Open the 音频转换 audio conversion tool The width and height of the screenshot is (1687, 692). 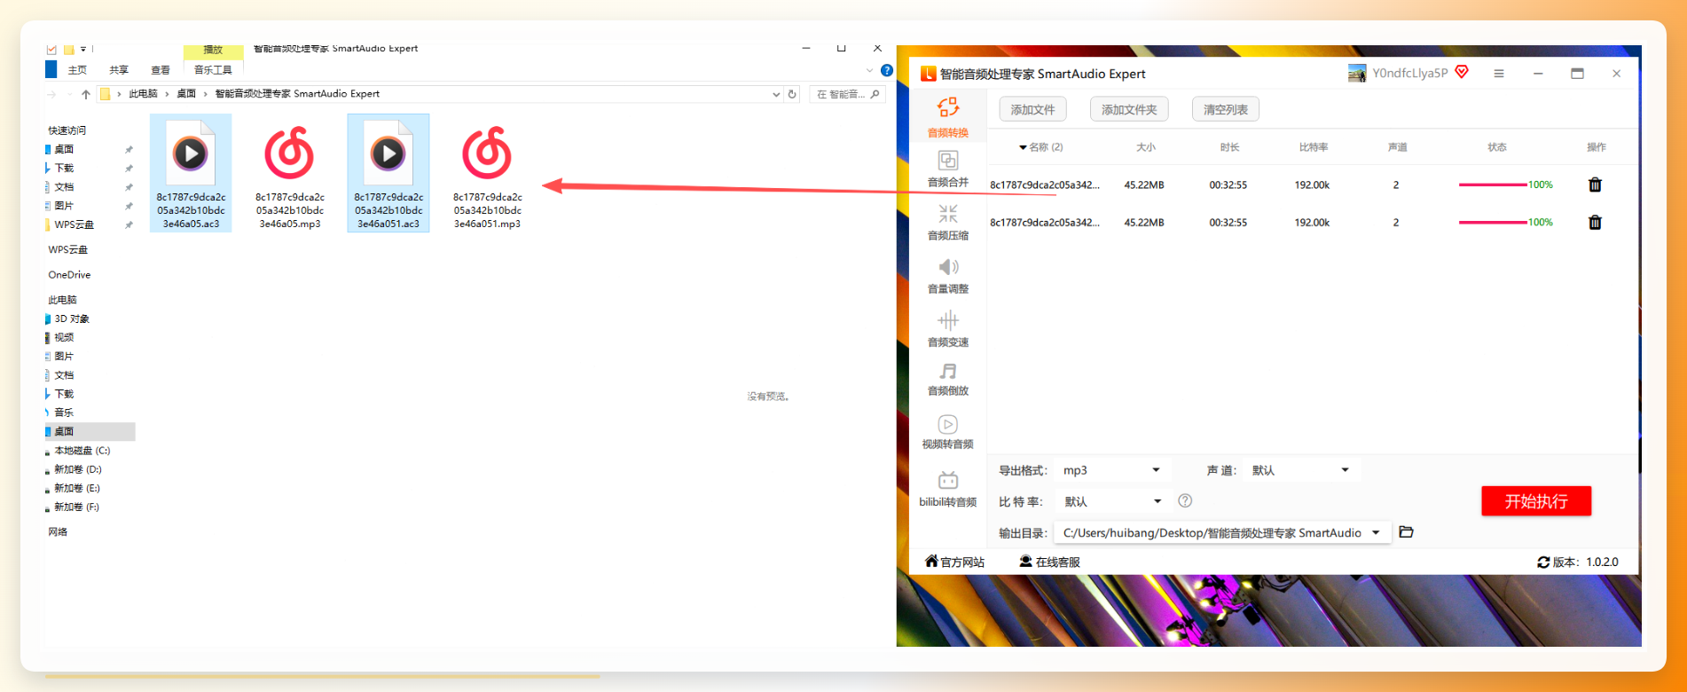(x=947, y=118)
